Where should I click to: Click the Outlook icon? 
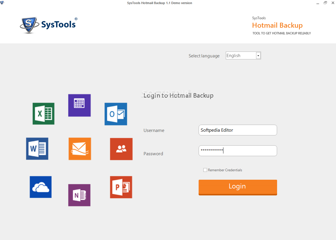(x=116, y=114)
